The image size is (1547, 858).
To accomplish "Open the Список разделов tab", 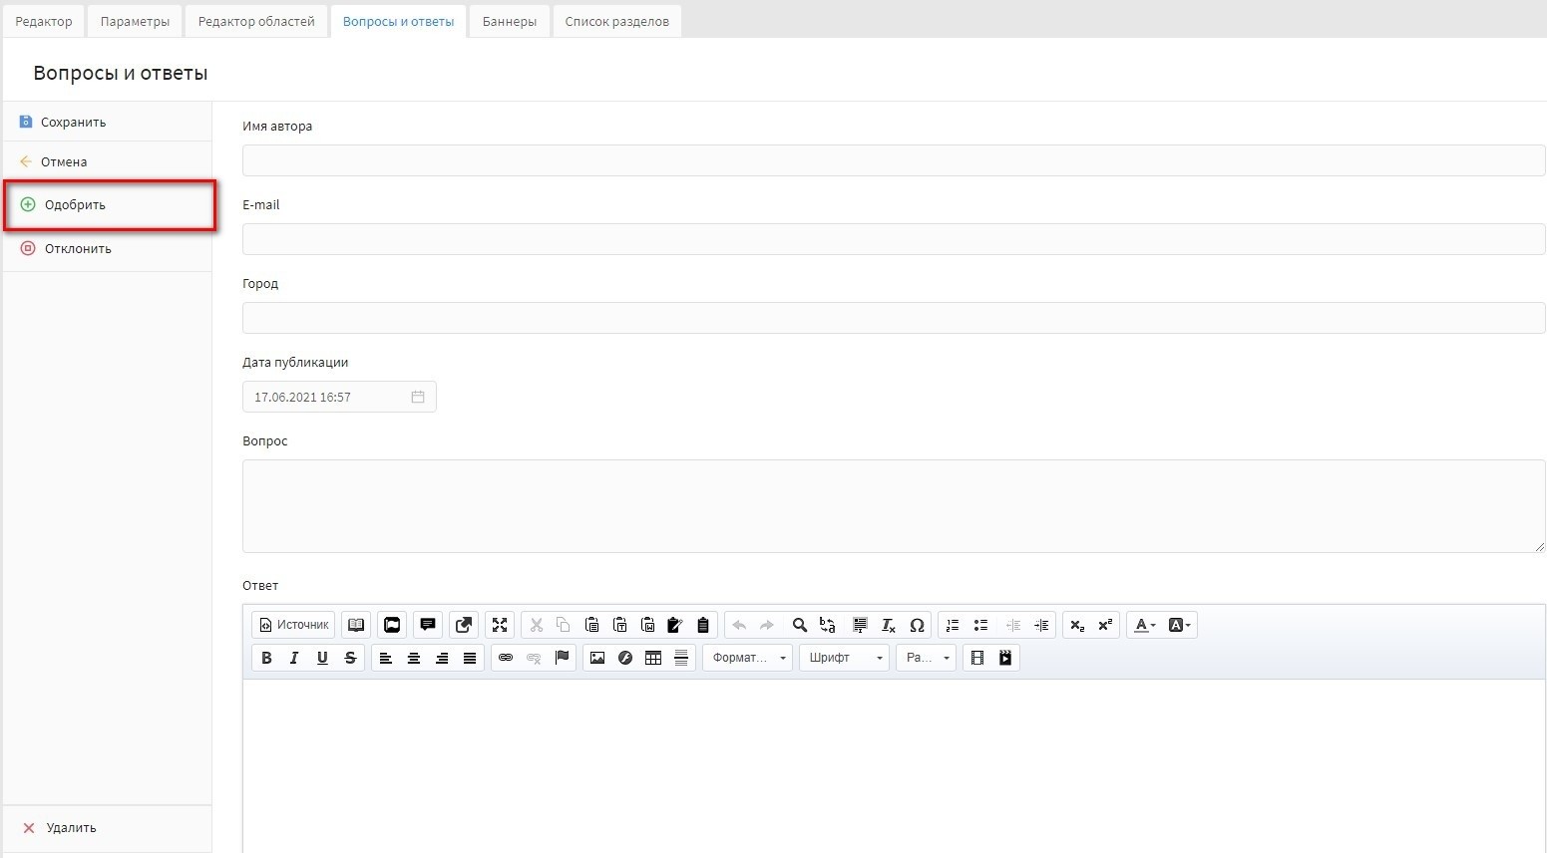I will click(x=616, y=21).
